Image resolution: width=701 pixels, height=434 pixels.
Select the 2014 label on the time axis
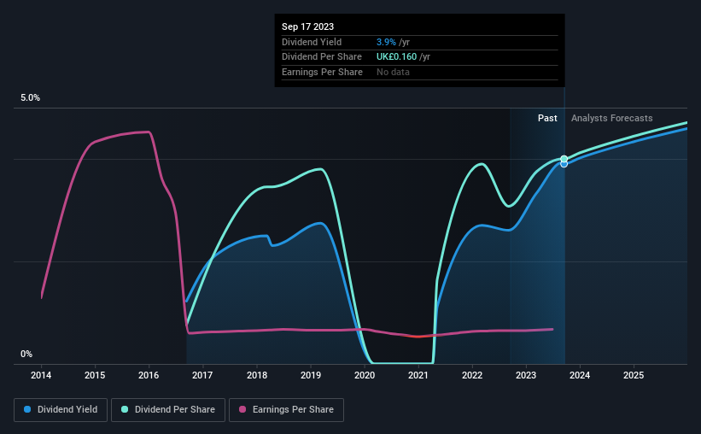41,375
